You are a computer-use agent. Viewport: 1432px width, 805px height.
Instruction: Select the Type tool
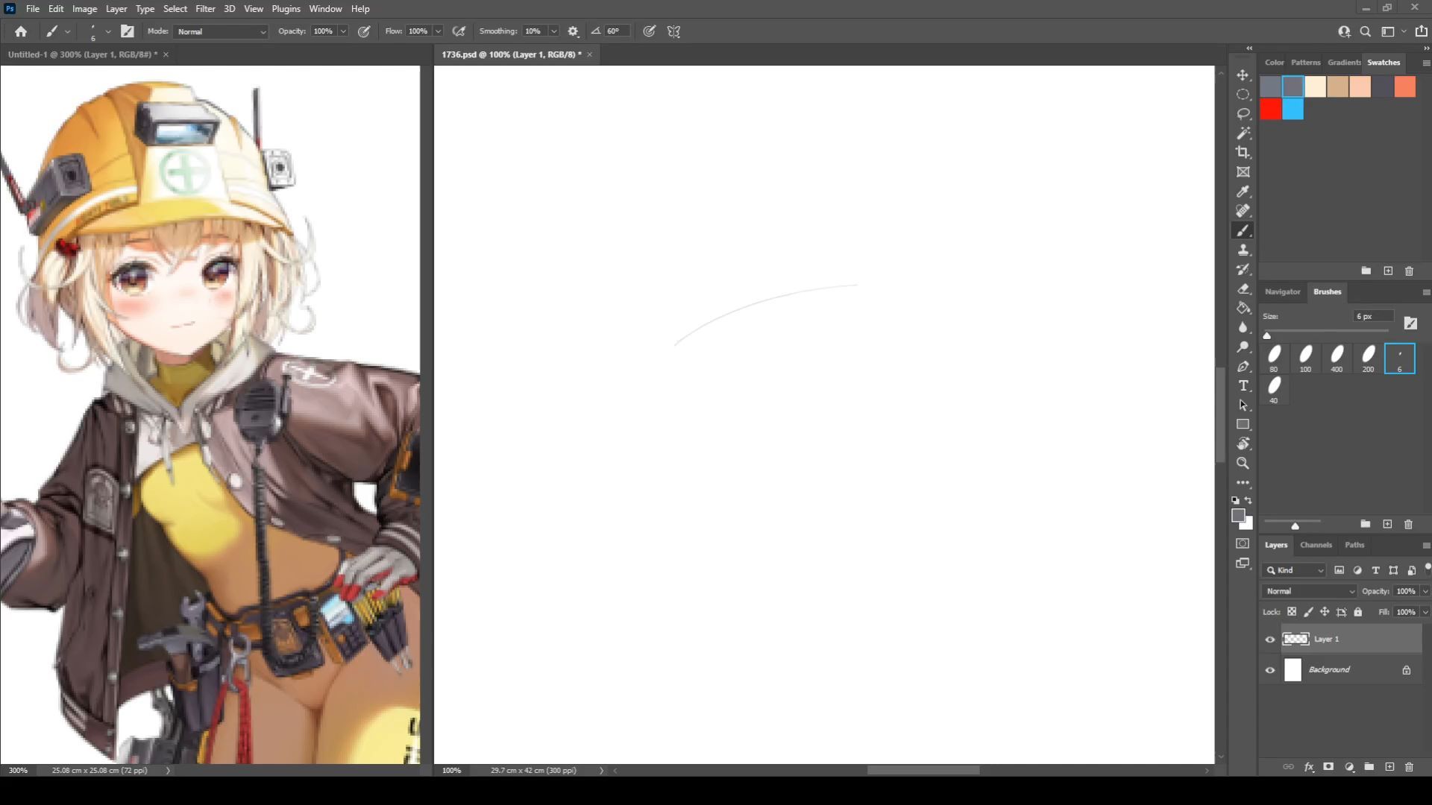(x=1243, y=385)
